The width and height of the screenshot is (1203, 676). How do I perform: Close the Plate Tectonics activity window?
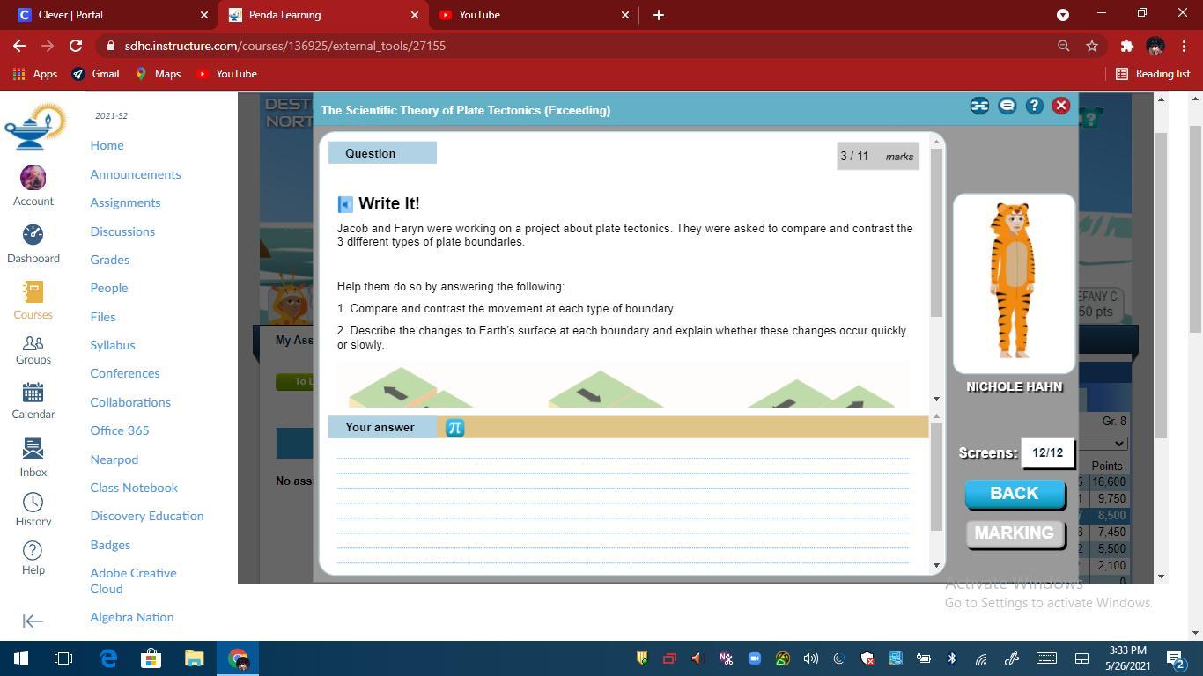point(1060,106)
